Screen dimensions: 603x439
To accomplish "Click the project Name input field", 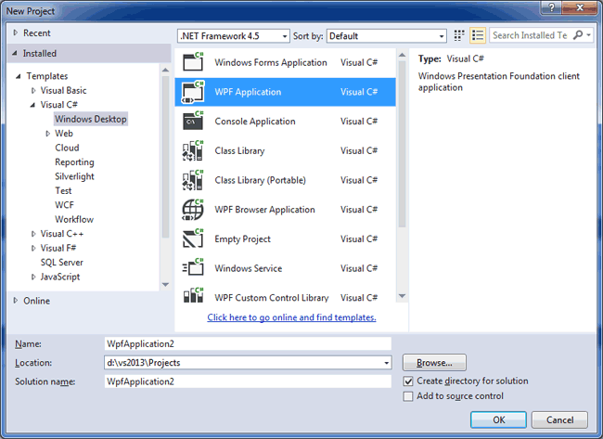I will [x=248, y=343].
